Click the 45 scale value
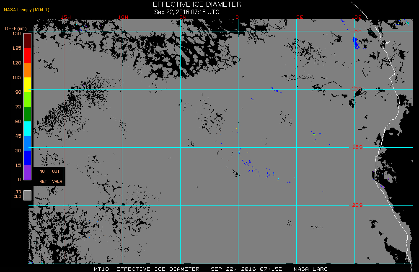The height and width of the screenshot is (272, 419). (18, 136)
